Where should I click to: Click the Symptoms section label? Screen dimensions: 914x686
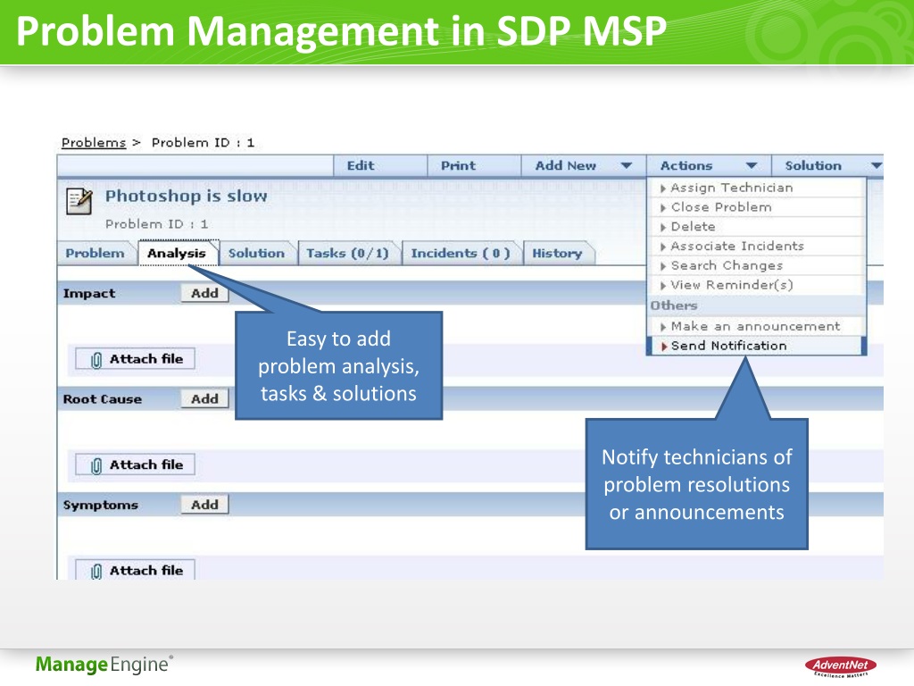pos(100,506)
